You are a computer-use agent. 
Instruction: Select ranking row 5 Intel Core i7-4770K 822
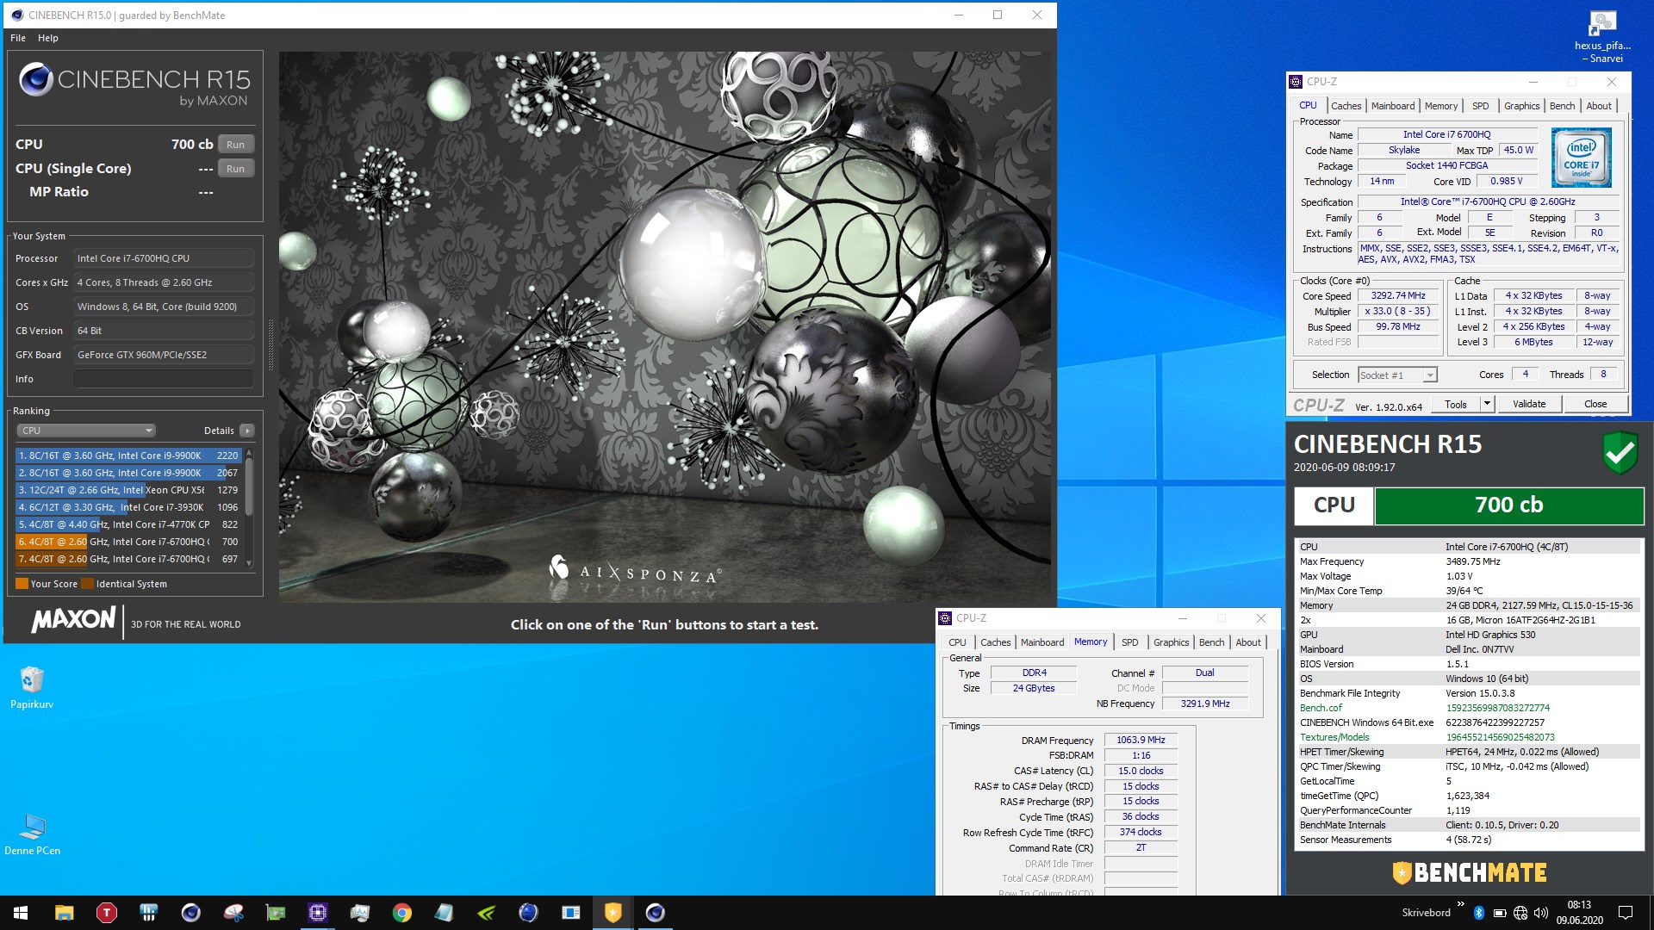[x=128, y=524]
